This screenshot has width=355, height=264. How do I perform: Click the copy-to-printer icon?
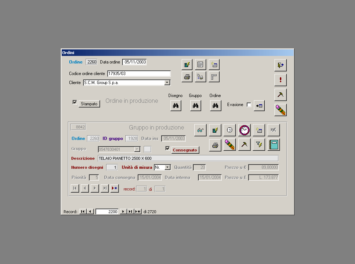[x=200, y=77]
